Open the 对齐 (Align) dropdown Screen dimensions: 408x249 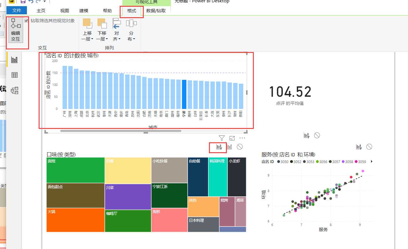117,30
